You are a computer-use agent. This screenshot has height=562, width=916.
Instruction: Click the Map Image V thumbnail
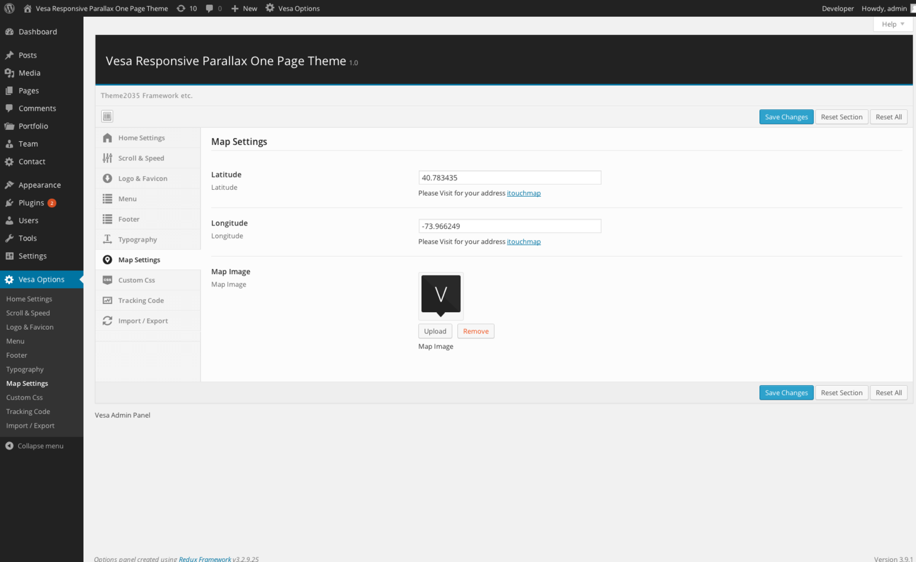coord(441,296)
